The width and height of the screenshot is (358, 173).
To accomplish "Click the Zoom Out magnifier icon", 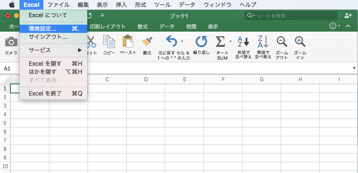I will [282, 42].
